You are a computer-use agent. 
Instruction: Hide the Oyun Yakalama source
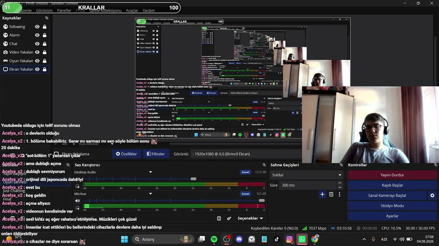click(37, 61)
